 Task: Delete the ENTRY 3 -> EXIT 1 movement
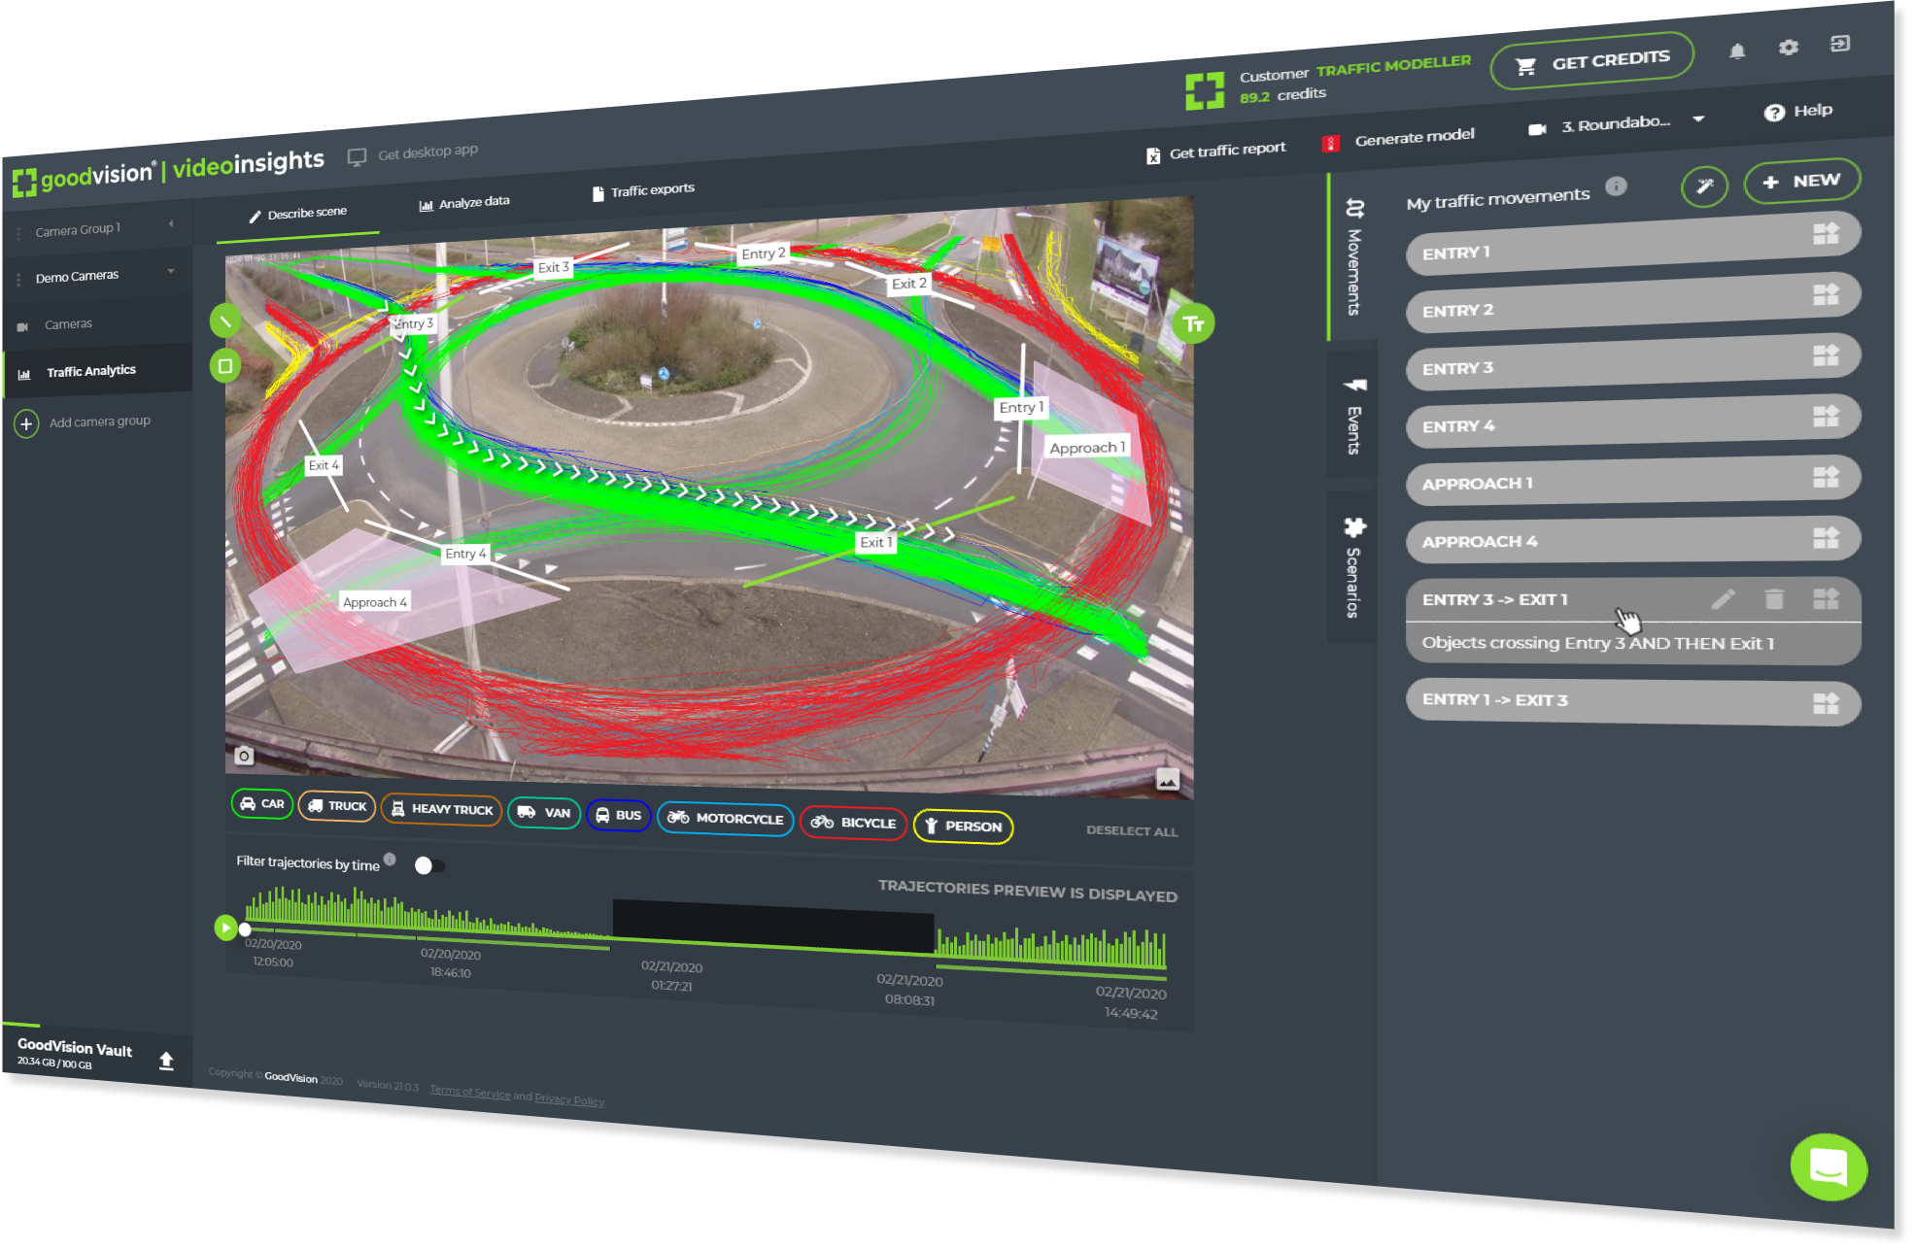tap(1774, 599)
